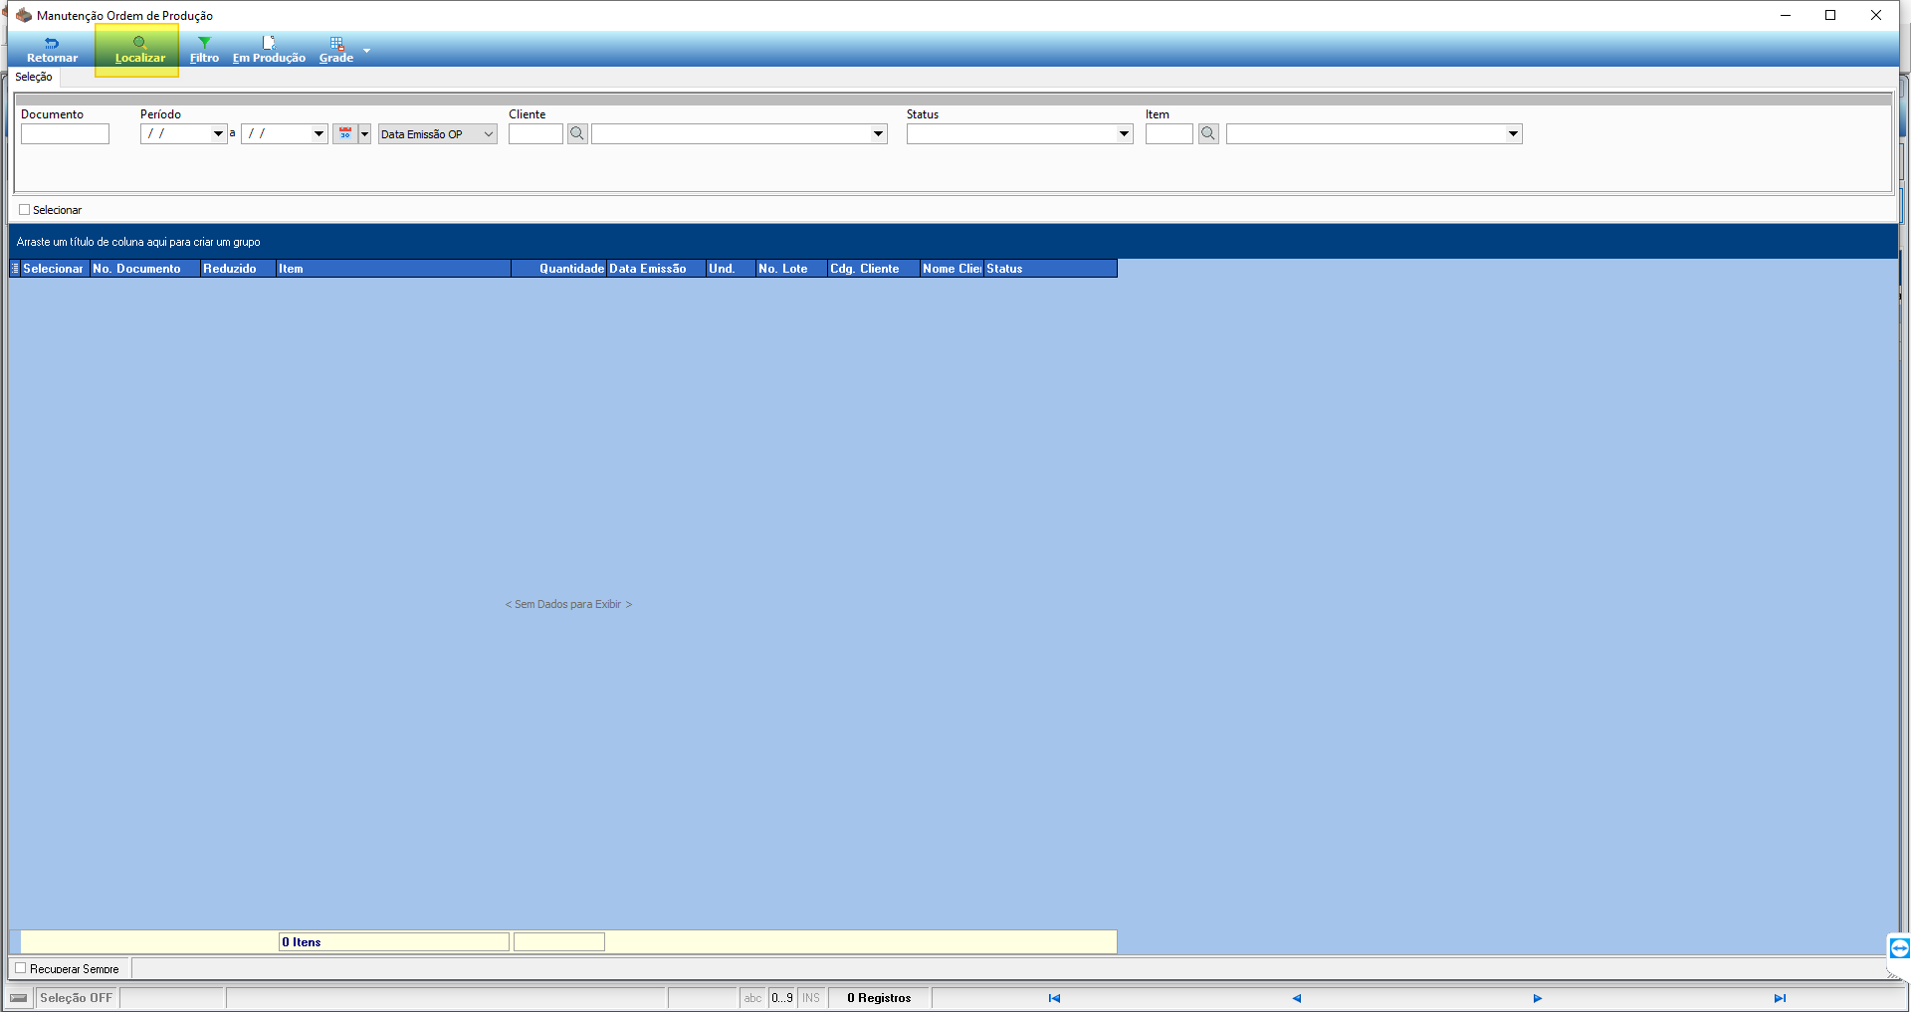1911x1012 pixels.
Task: Open the Período end date dropdown
Action: click(318, 133)
